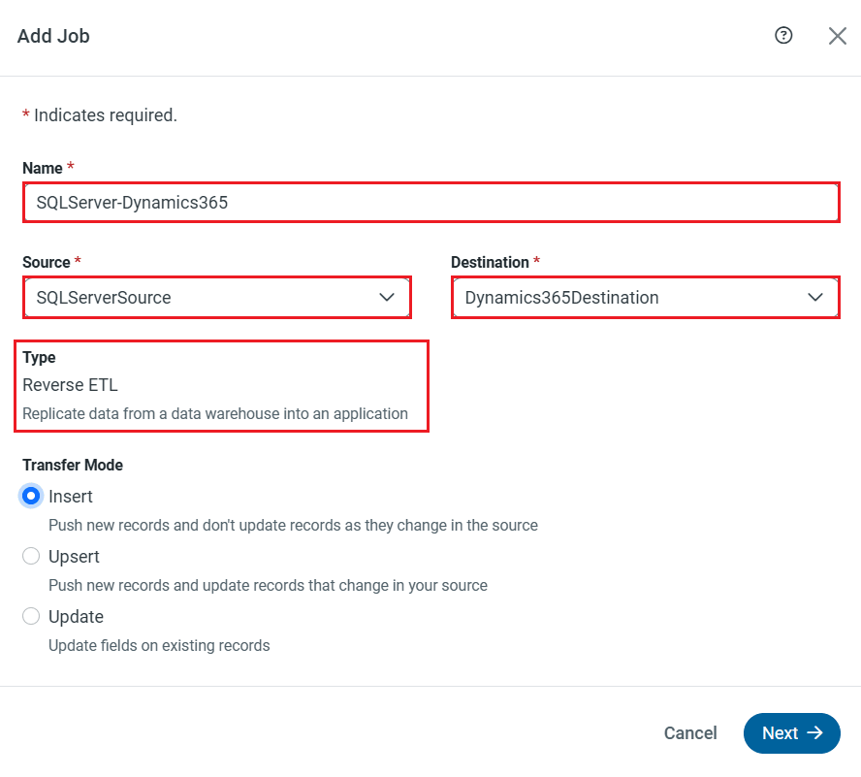Select the Insert radio button
The image size is (861, 777).
31,497
